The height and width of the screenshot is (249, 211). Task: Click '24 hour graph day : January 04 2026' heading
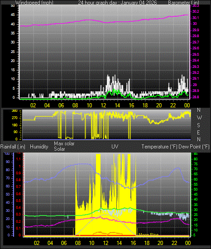117,2
